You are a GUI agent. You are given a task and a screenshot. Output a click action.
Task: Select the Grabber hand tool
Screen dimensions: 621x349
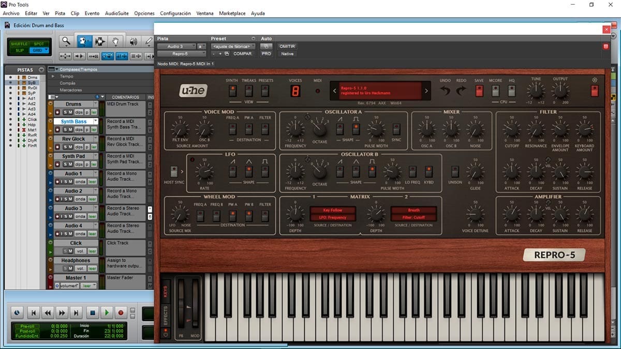point(116,41)
